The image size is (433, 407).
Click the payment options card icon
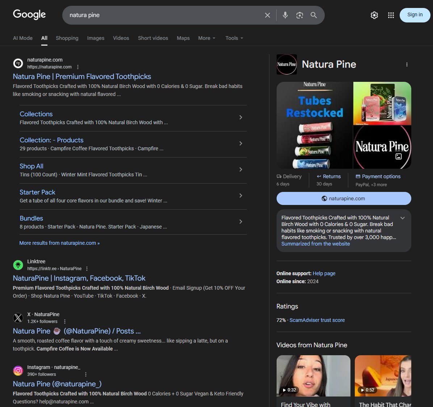358,176
